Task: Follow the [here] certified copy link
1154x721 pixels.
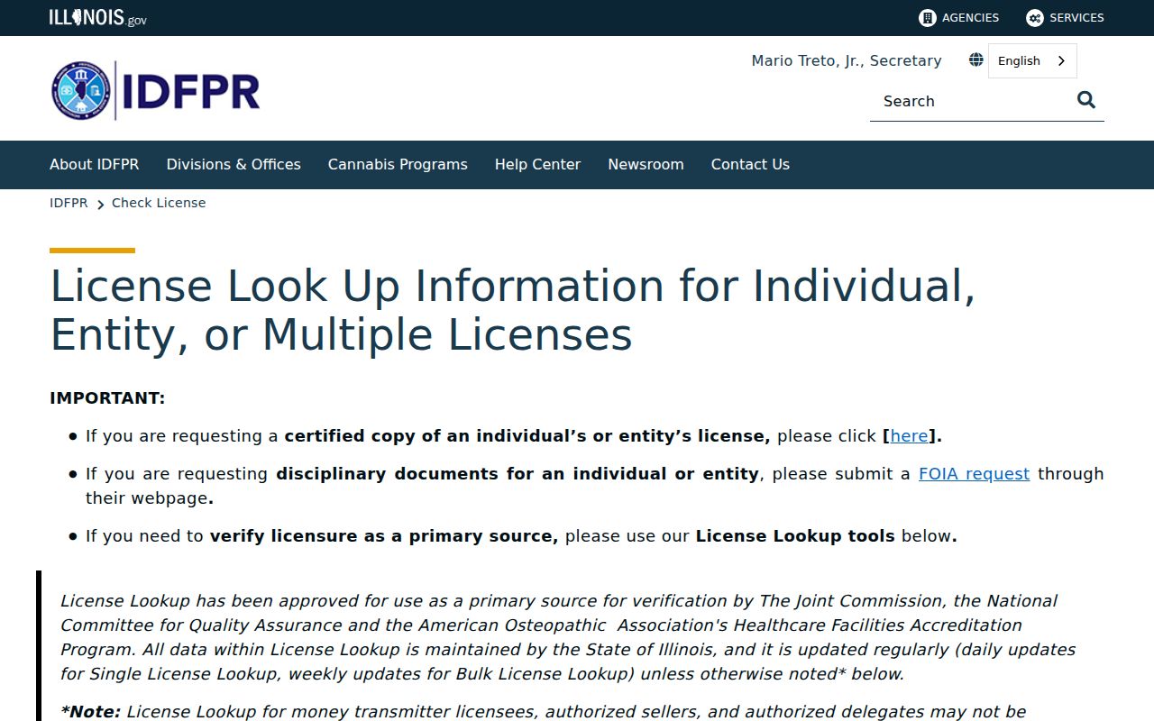Action: (909, 436)
